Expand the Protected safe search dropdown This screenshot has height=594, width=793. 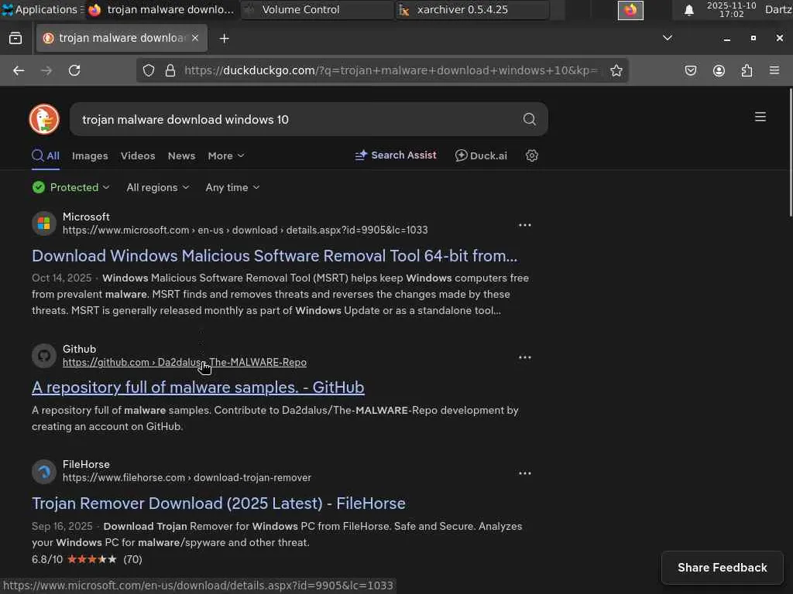pyautogui.click(x=70, y=187)
